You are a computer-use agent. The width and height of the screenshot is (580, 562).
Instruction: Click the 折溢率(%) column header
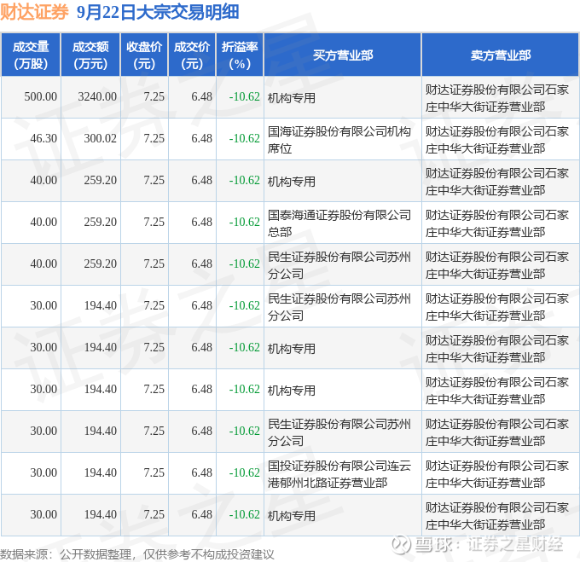click(x=240, y=55)
